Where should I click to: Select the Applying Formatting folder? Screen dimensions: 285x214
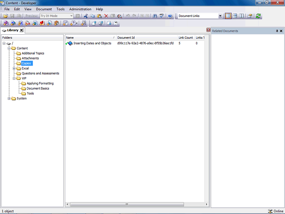tap(40, 83)
